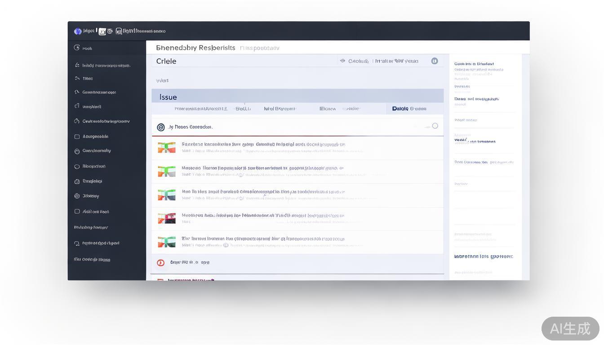Click the round gray badge in the Crlele bar
This screenshot has width=604, height=345.
435,61
